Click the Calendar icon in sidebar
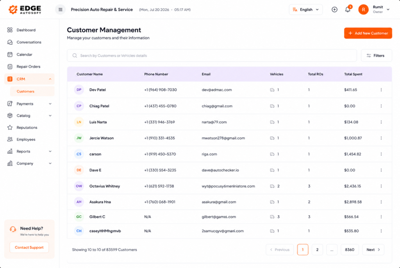Image resolution: width=400 pixels, height=268 pixels. [10, 54]
